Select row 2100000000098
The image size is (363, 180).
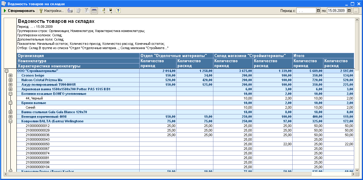(185, 162)
